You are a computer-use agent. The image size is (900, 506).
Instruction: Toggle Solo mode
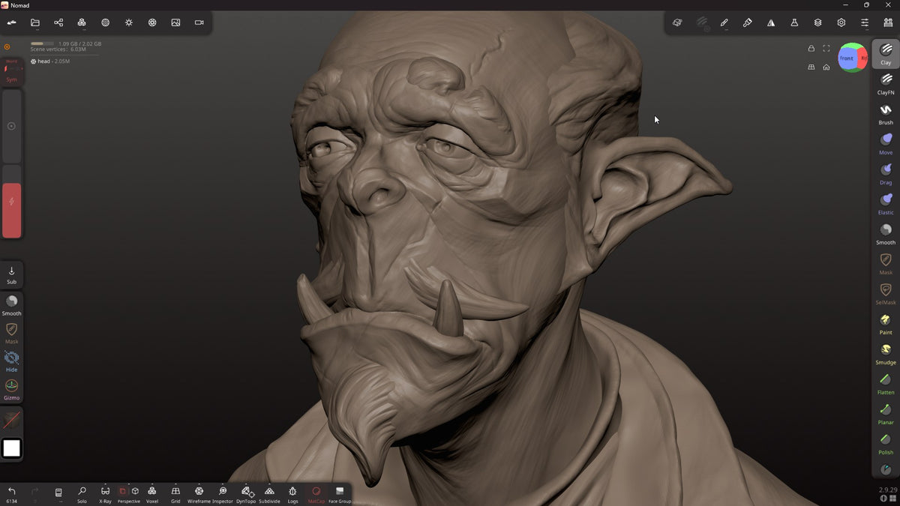click(82, 494)
